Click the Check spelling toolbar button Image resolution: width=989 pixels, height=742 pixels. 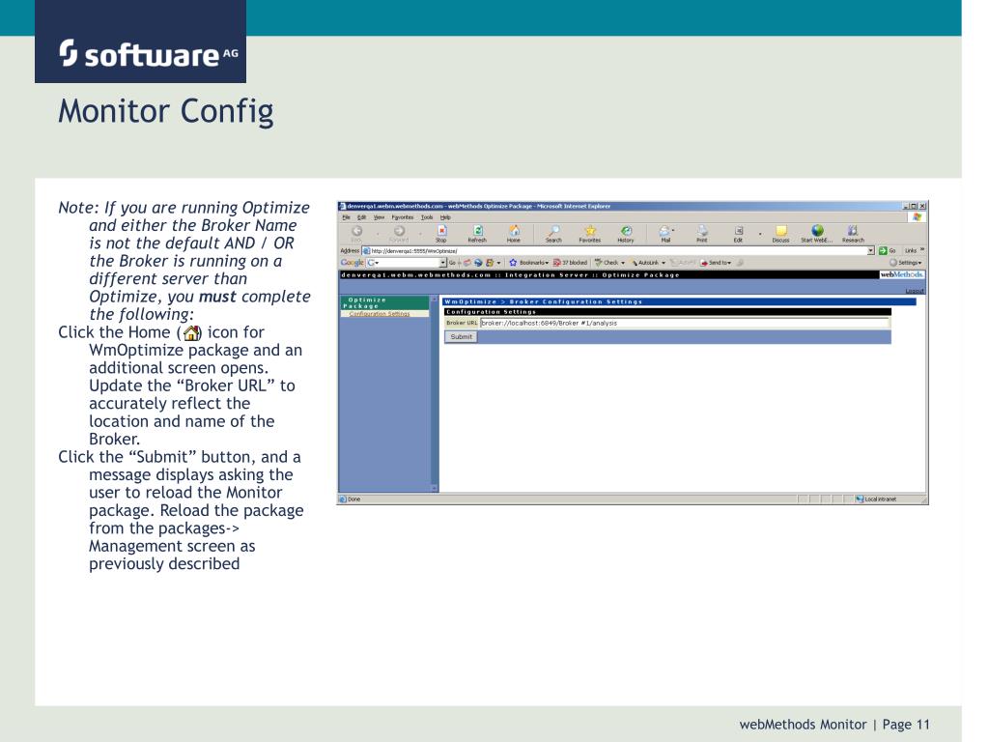coord(608,263)
